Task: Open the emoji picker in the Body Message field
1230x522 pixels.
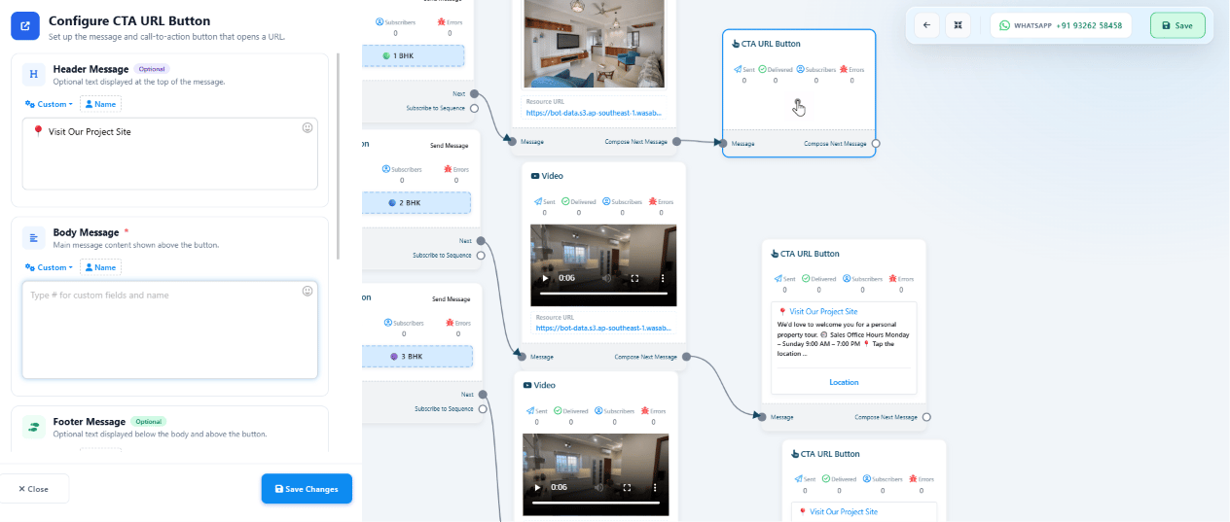Action: click(x=307, y=291)
